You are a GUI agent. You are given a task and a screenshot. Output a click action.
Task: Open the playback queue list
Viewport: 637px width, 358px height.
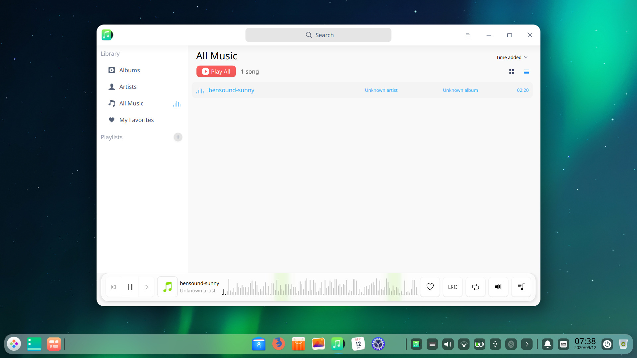[521, 287]
